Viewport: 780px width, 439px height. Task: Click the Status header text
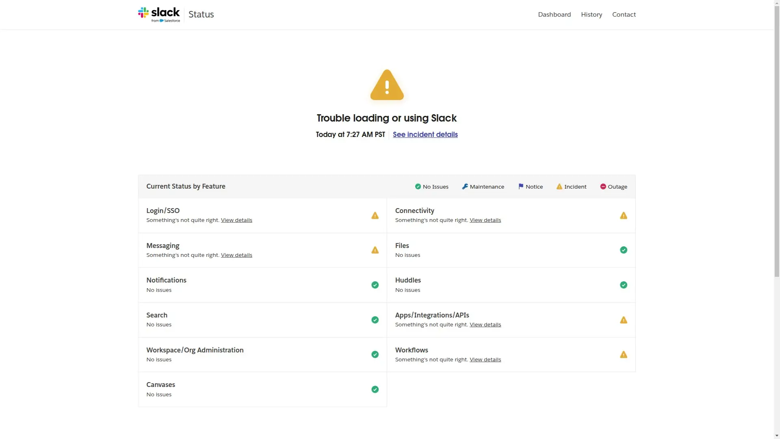tap(201, 15)
